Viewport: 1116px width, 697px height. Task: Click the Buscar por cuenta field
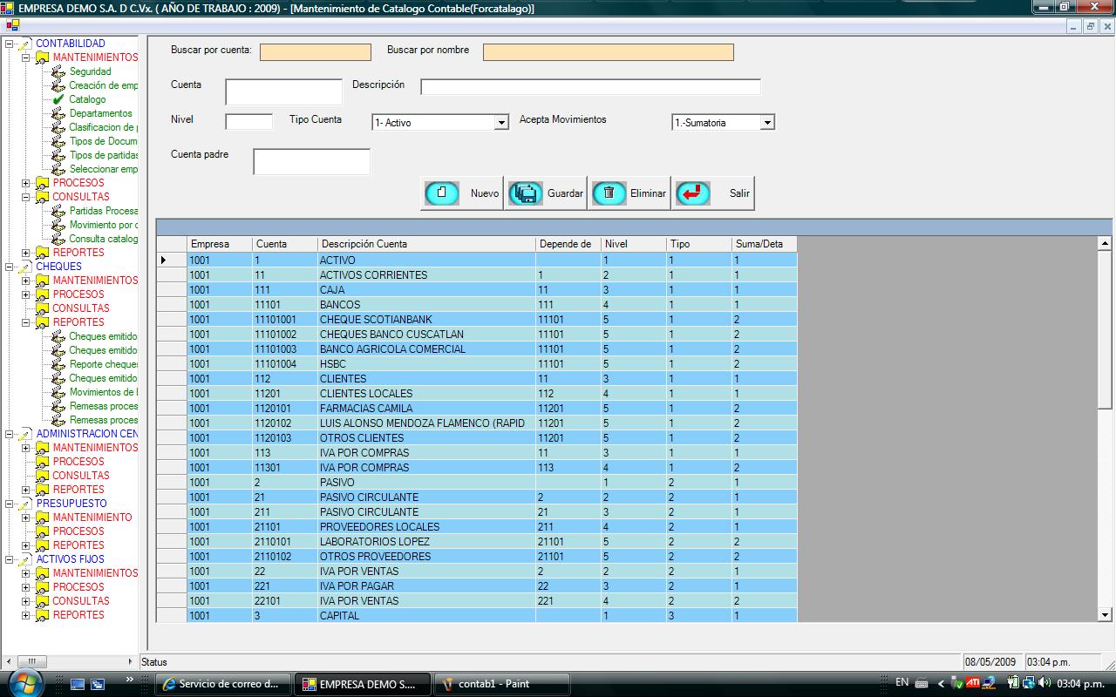coord(316,52)
